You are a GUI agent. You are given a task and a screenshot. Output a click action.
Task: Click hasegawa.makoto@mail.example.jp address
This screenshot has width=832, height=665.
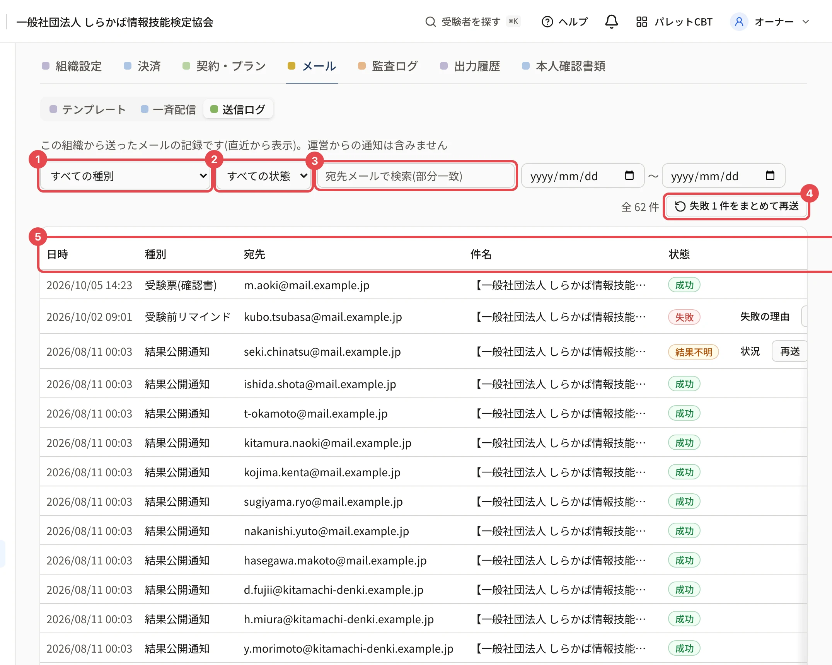(335, 561)
